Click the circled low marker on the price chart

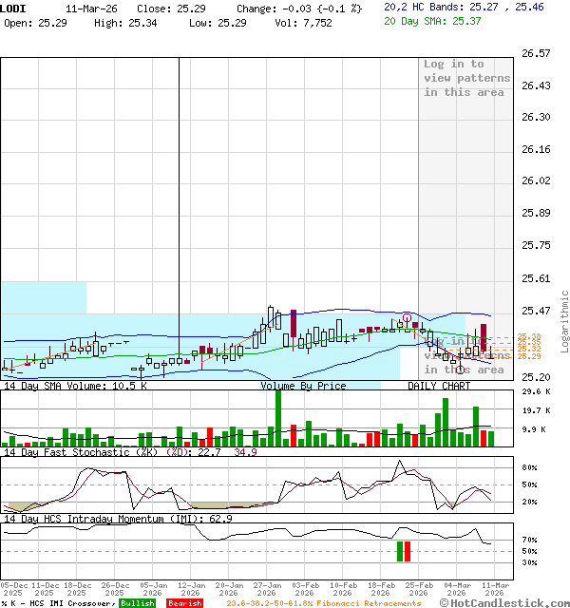tap(460, 369)
